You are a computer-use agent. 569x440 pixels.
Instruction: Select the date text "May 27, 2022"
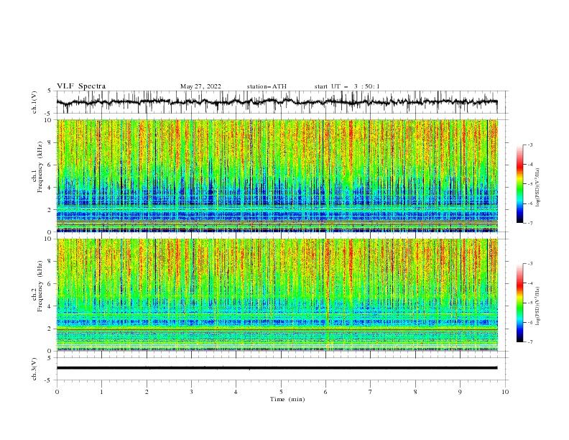200,86
